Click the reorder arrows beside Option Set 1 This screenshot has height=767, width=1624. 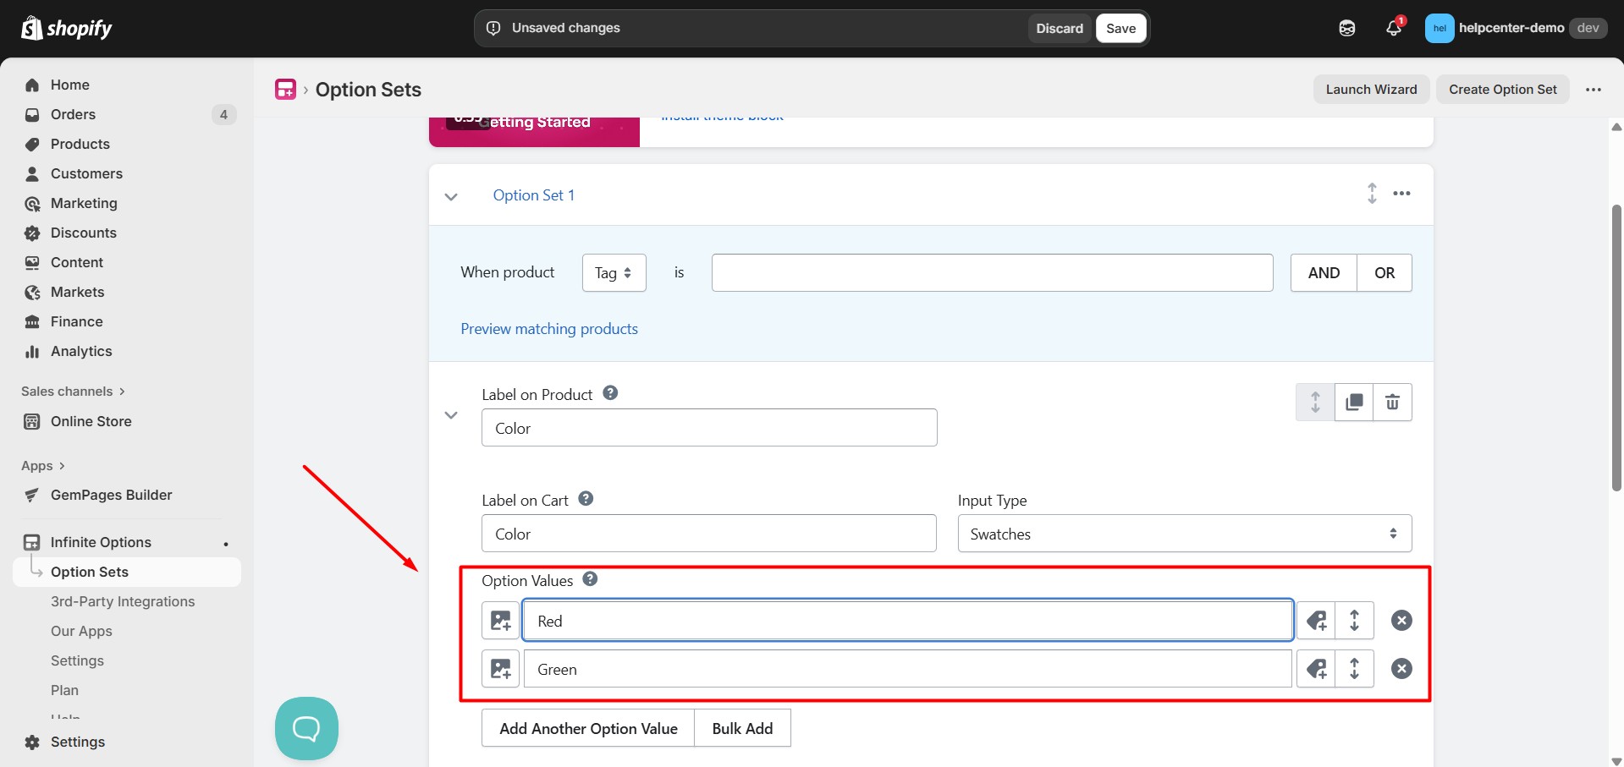click(1371, 194)
